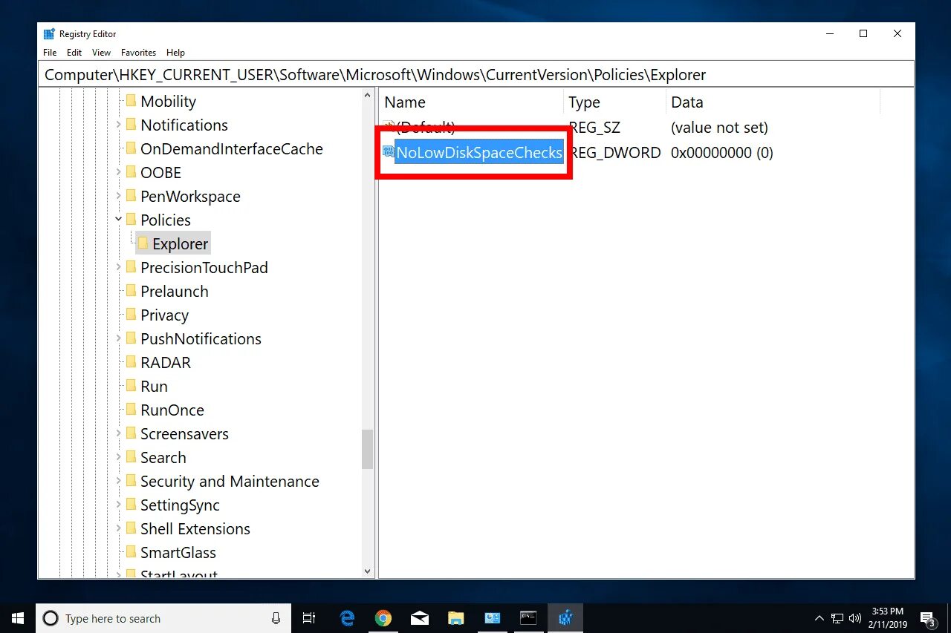The image size is (951, 633).
Task: Expand the PrecisionTouchPad key
Action: (118, 267)
